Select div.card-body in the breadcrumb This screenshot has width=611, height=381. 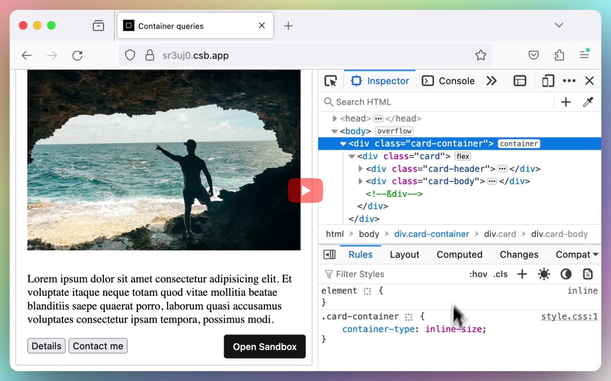[x=559, y=234]
